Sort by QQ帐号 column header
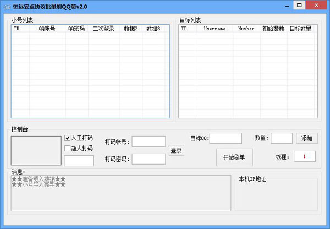Viewport: 330px width, 229px height. click(x=47, y=29)
